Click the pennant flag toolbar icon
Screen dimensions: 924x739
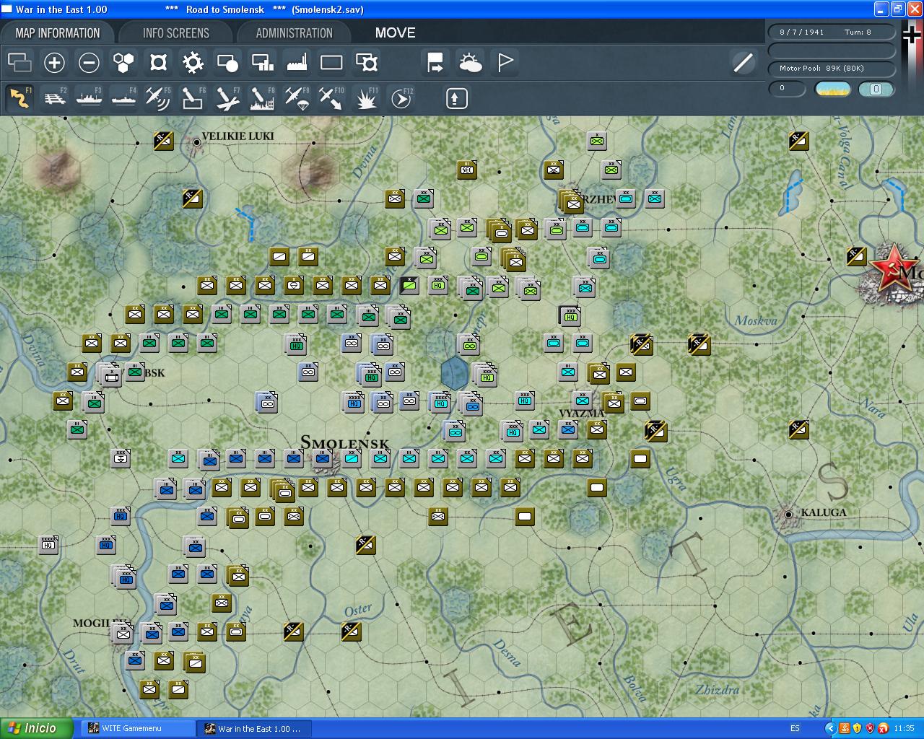click(x=505, y=63)
